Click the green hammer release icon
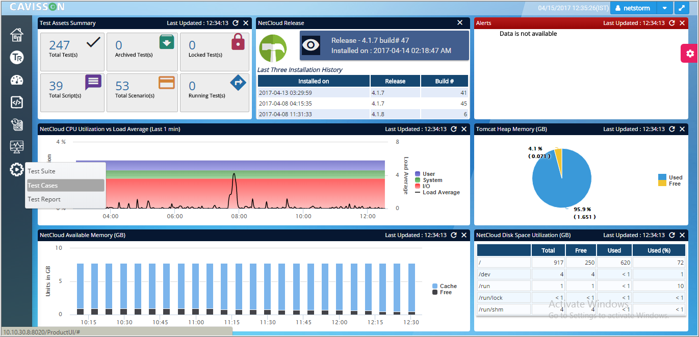 pyautogui.click(x=273, y=48)
